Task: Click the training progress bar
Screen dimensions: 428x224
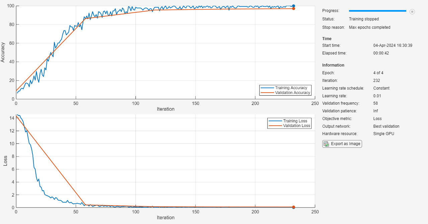Action: pyautogui.click(x=377, y=11)
